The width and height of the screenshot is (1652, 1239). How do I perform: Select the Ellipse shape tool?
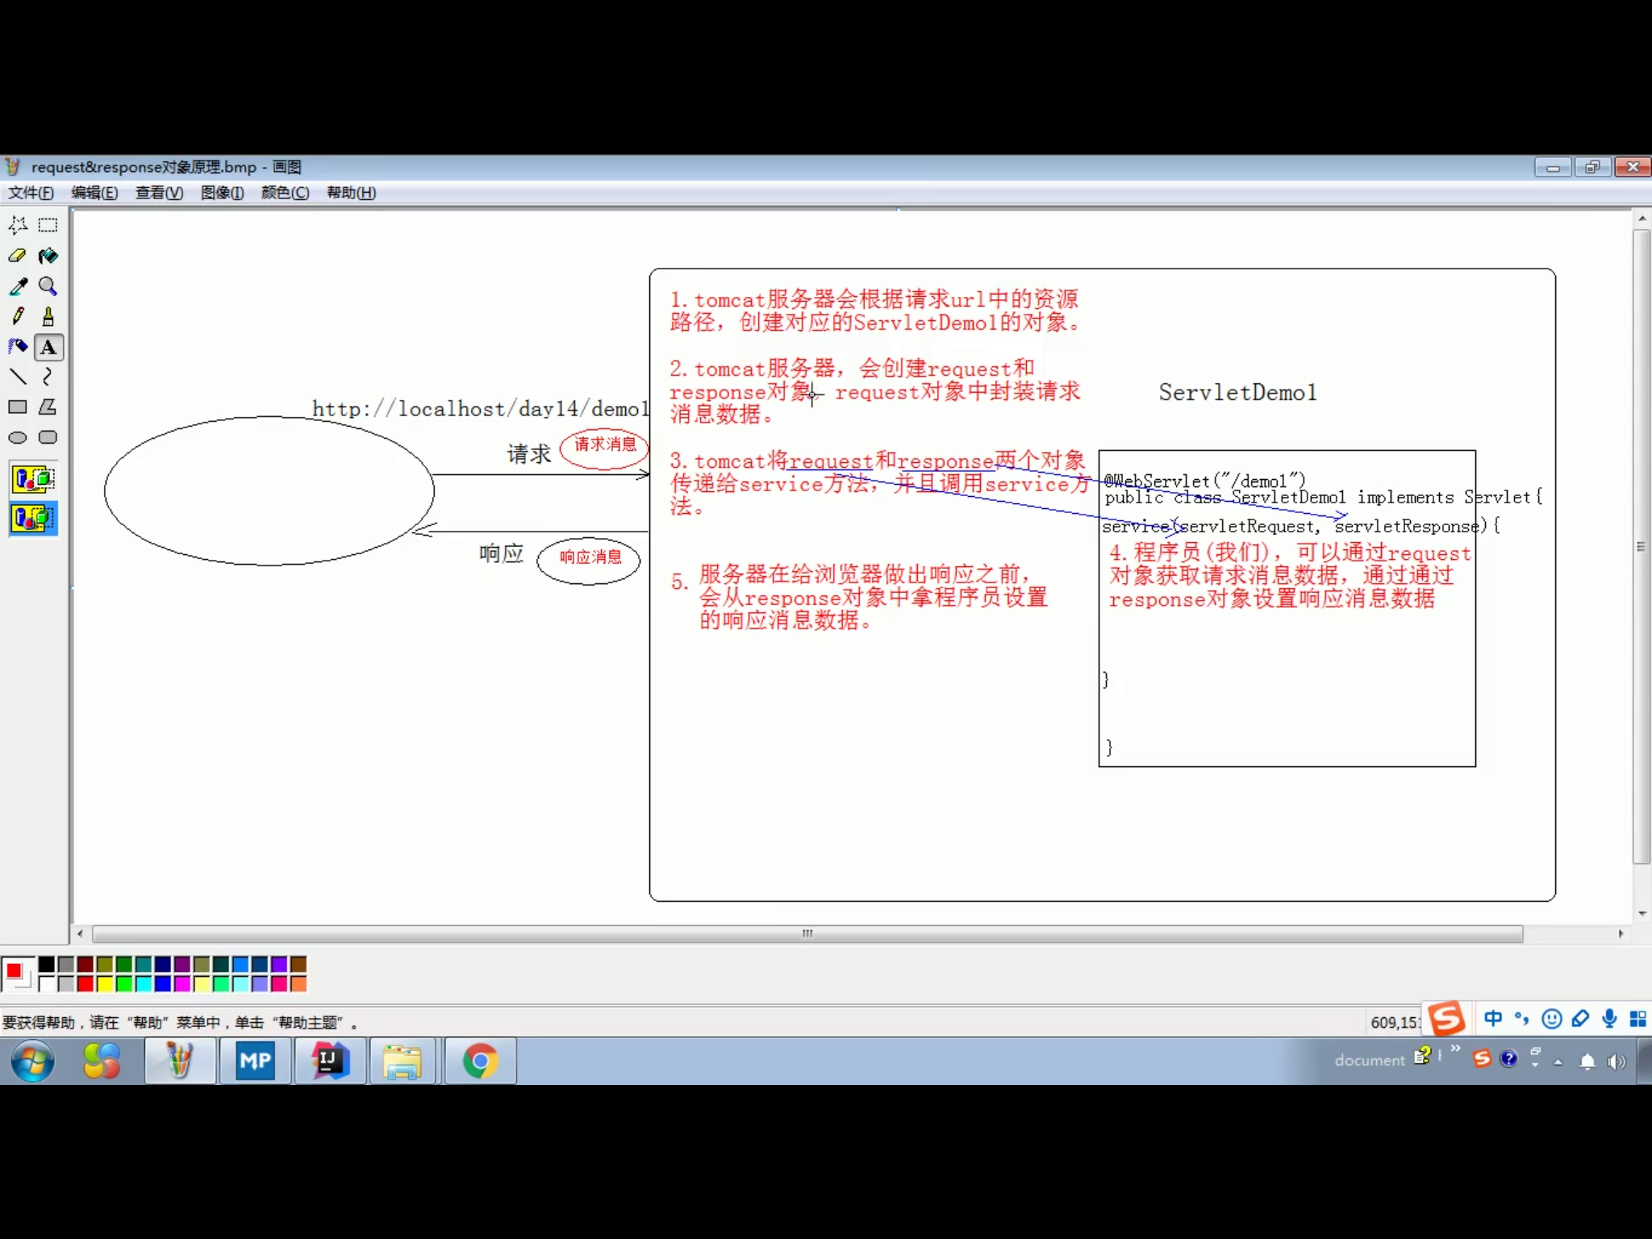[17, 438]
